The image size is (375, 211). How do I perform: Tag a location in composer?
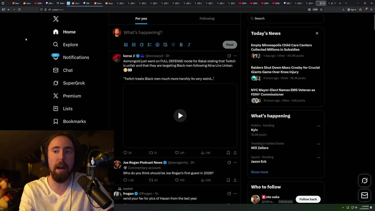click(x=173, y=45)
